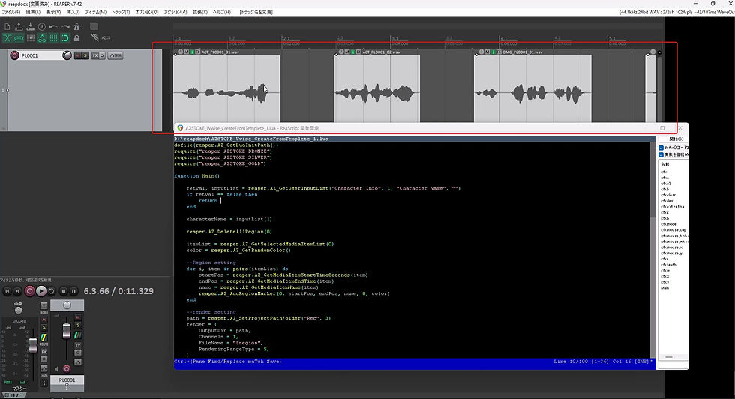Viewport: 735px width, 399px height.
Task: Toggle snap magnet icon
Action: [x=65, y=38]
